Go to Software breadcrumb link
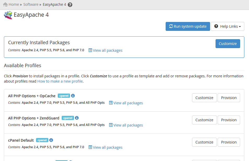 [x=31, y=4]
